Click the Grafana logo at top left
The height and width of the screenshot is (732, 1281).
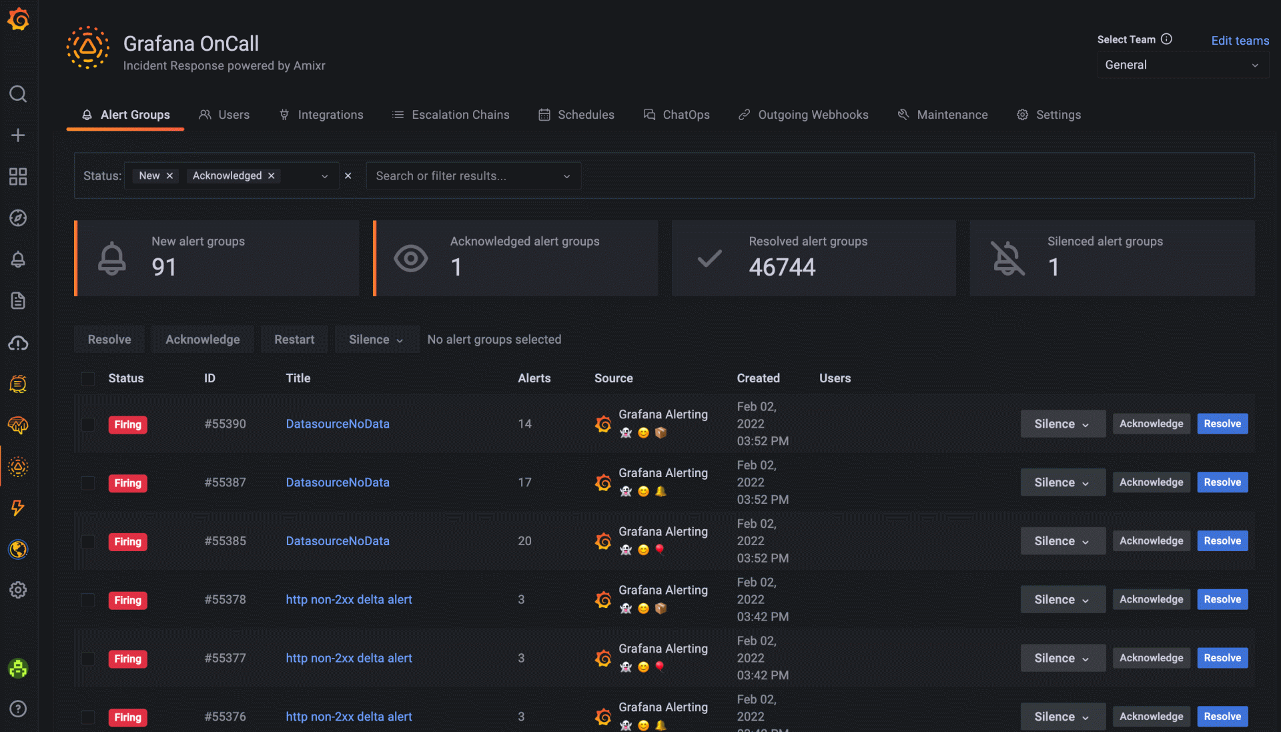pos(18,20)
